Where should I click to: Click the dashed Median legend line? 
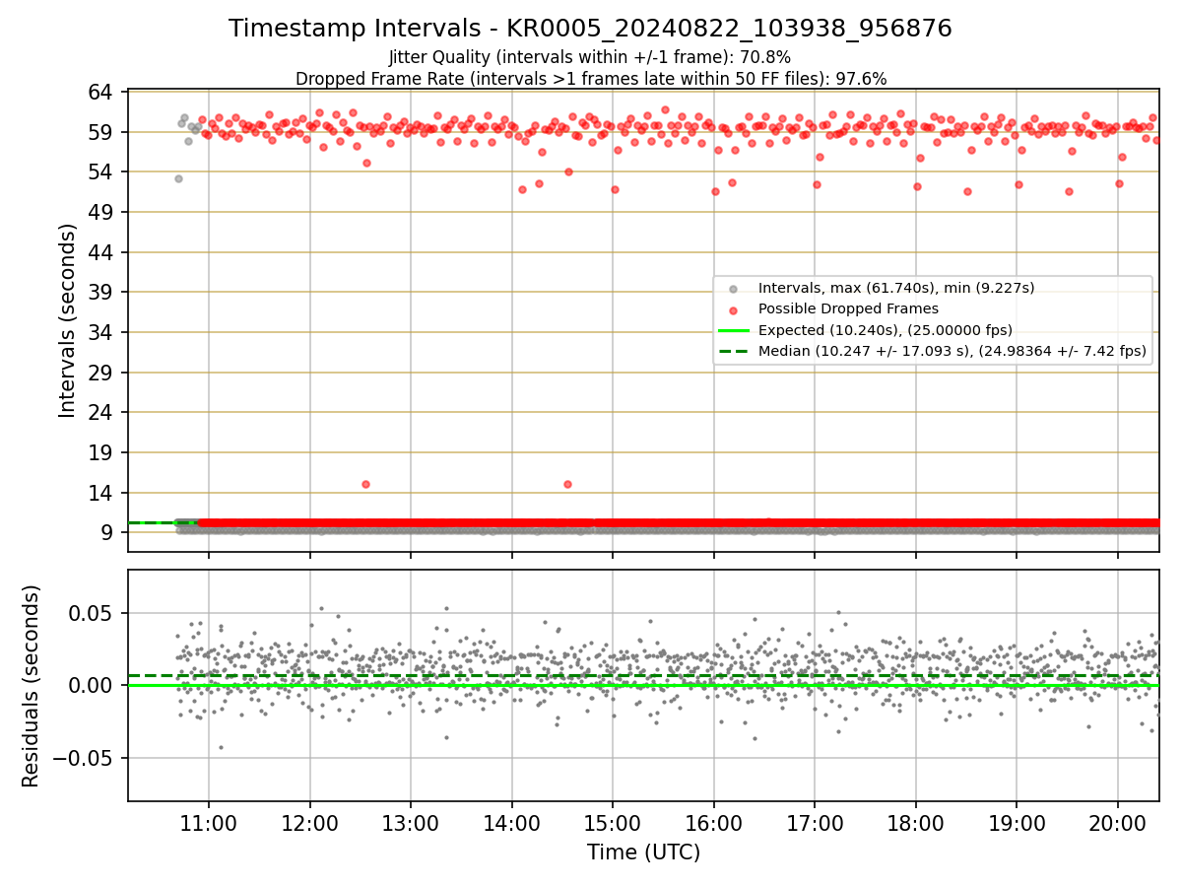pyautogui.click(x=733, y=350)
